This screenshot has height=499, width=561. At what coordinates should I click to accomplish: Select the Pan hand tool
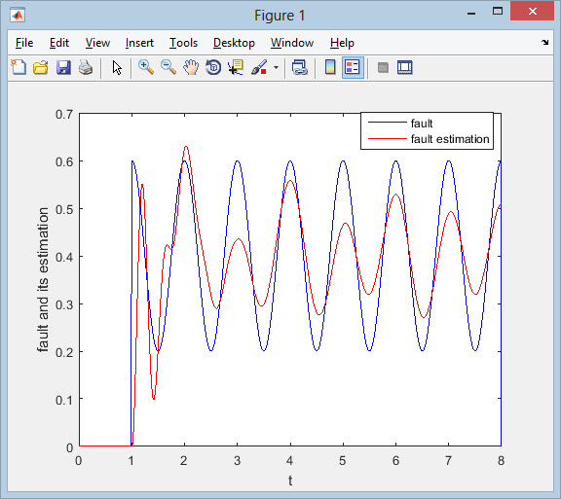[x=191, y=67]
